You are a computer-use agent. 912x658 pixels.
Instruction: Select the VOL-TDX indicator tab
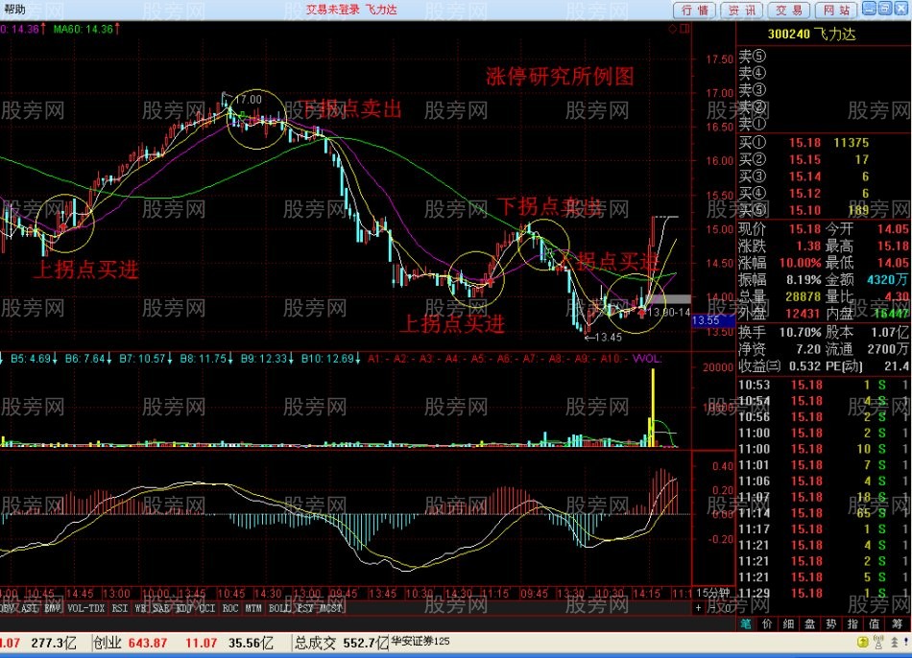pyautogui.click(x=86, y=608)
